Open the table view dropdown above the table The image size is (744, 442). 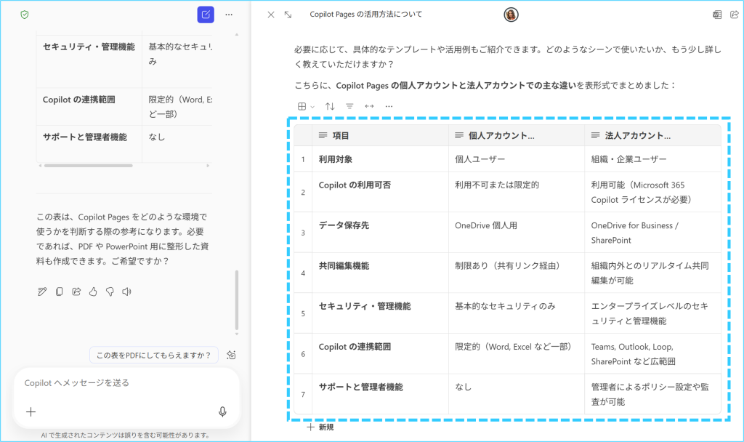point(306,106)
